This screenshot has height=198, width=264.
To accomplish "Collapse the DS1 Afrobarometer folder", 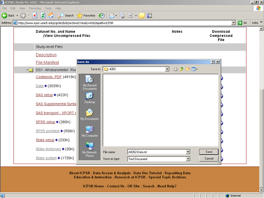I will pos(27,70).
